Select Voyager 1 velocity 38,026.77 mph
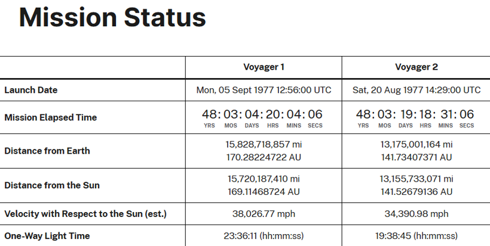The width and height of the screenshot is (490, 246). [x=264, y=214]
